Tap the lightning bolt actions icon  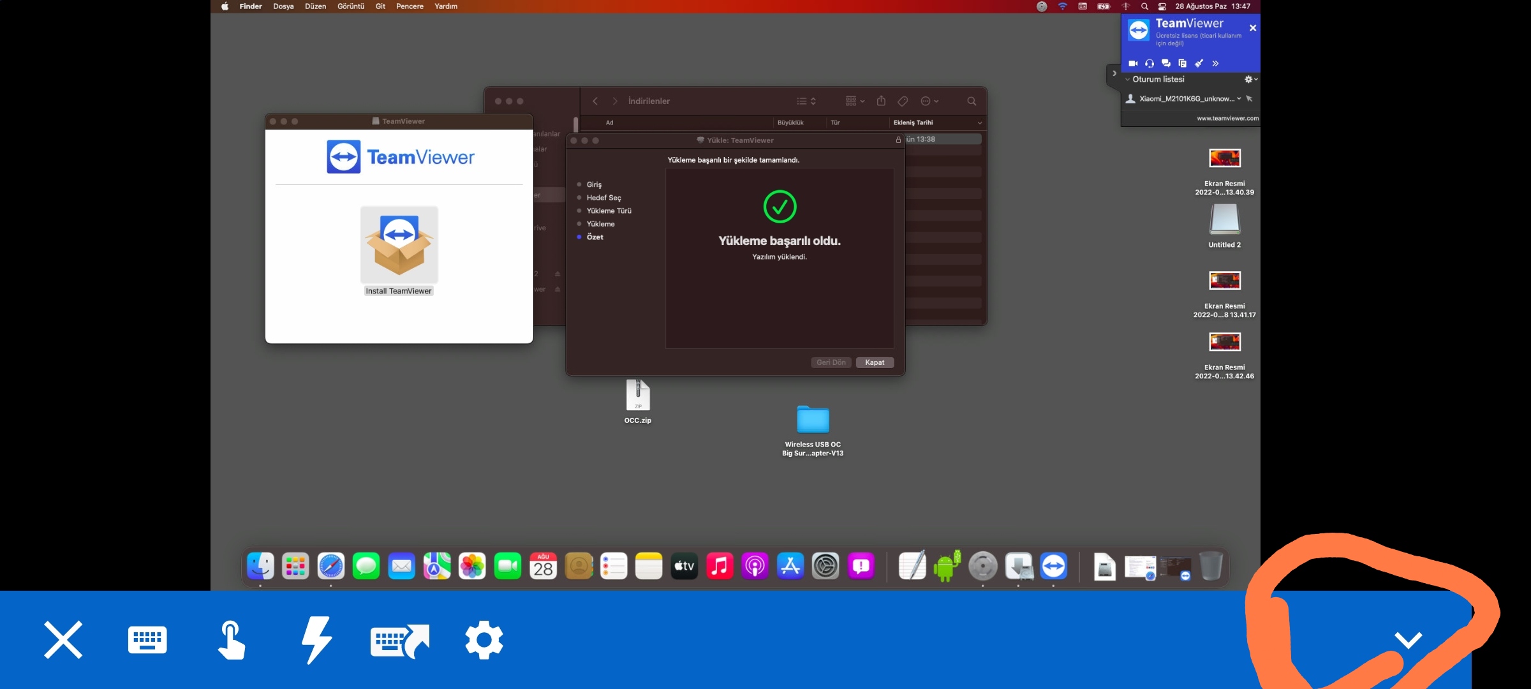click(x=316, y=640)
